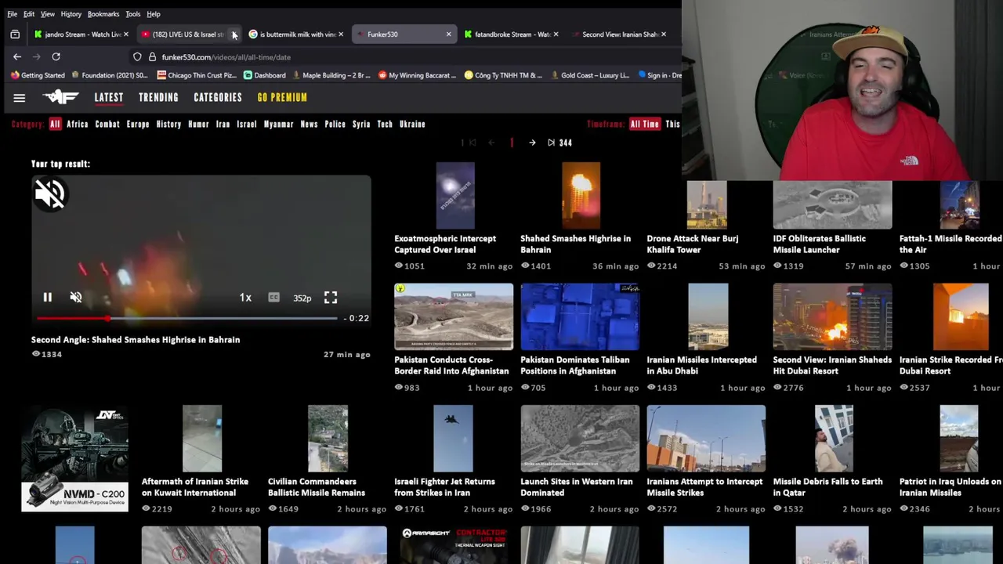Reload the current page
Viewport: 1003px width, 564px height.
[56, 56]
